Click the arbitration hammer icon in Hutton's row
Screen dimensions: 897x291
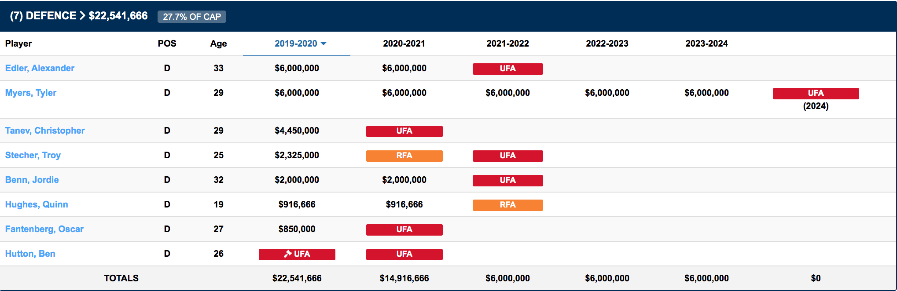click(288, 254)
